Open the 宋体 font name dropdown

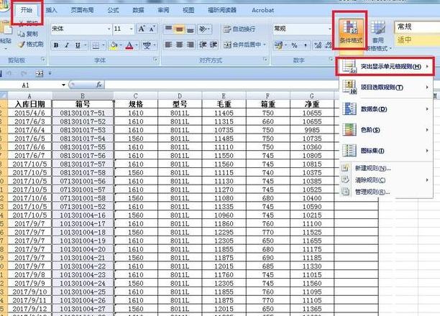point(109,29)
